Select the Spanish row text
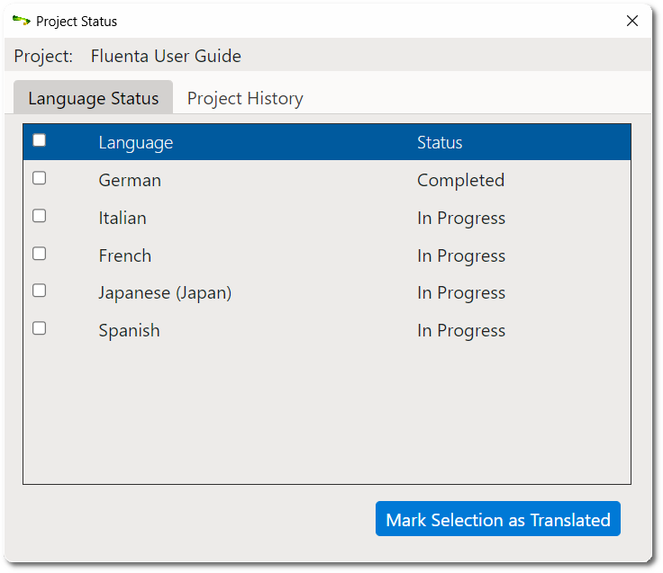This screenshot has height=573, width=663. (130, 331)
